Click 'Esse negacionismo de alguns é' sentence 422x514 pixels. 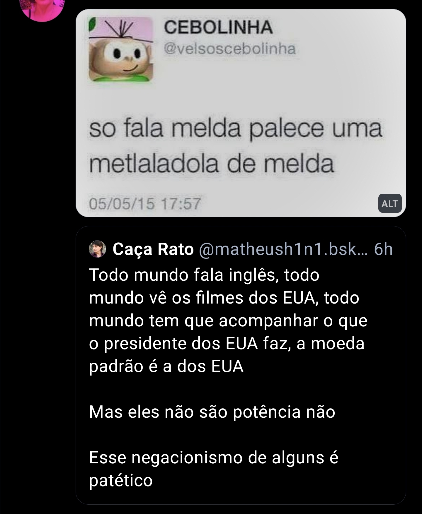click(x=214, y=458)
